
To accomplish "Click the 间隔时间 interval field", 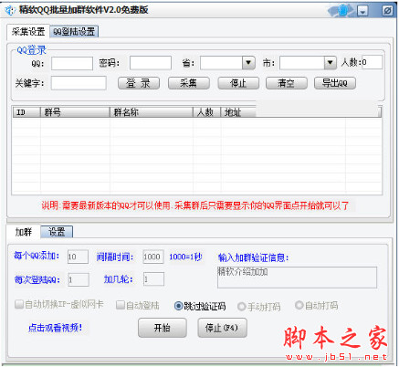I will pos(153,257).
